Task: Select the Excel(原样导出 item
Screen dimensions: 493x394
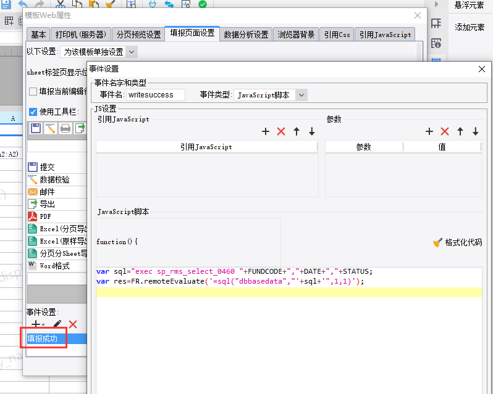Action: tap(57, 241)
